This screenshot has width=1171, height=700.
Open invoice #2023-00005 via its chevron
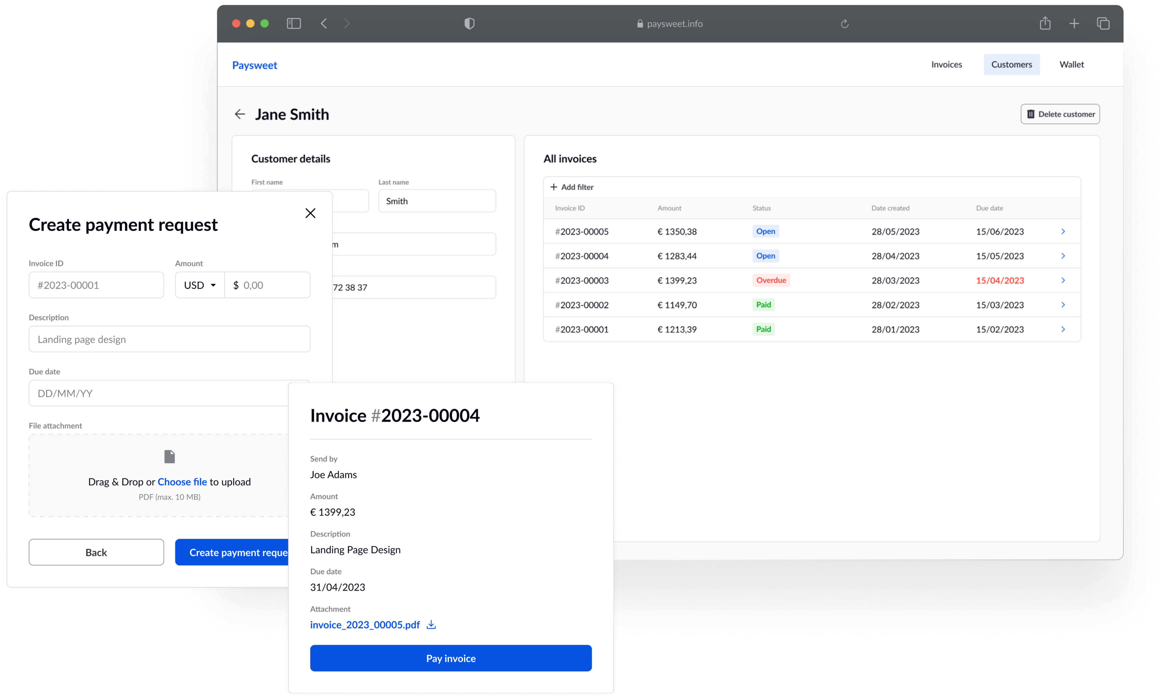click(x=1063, y=231)
